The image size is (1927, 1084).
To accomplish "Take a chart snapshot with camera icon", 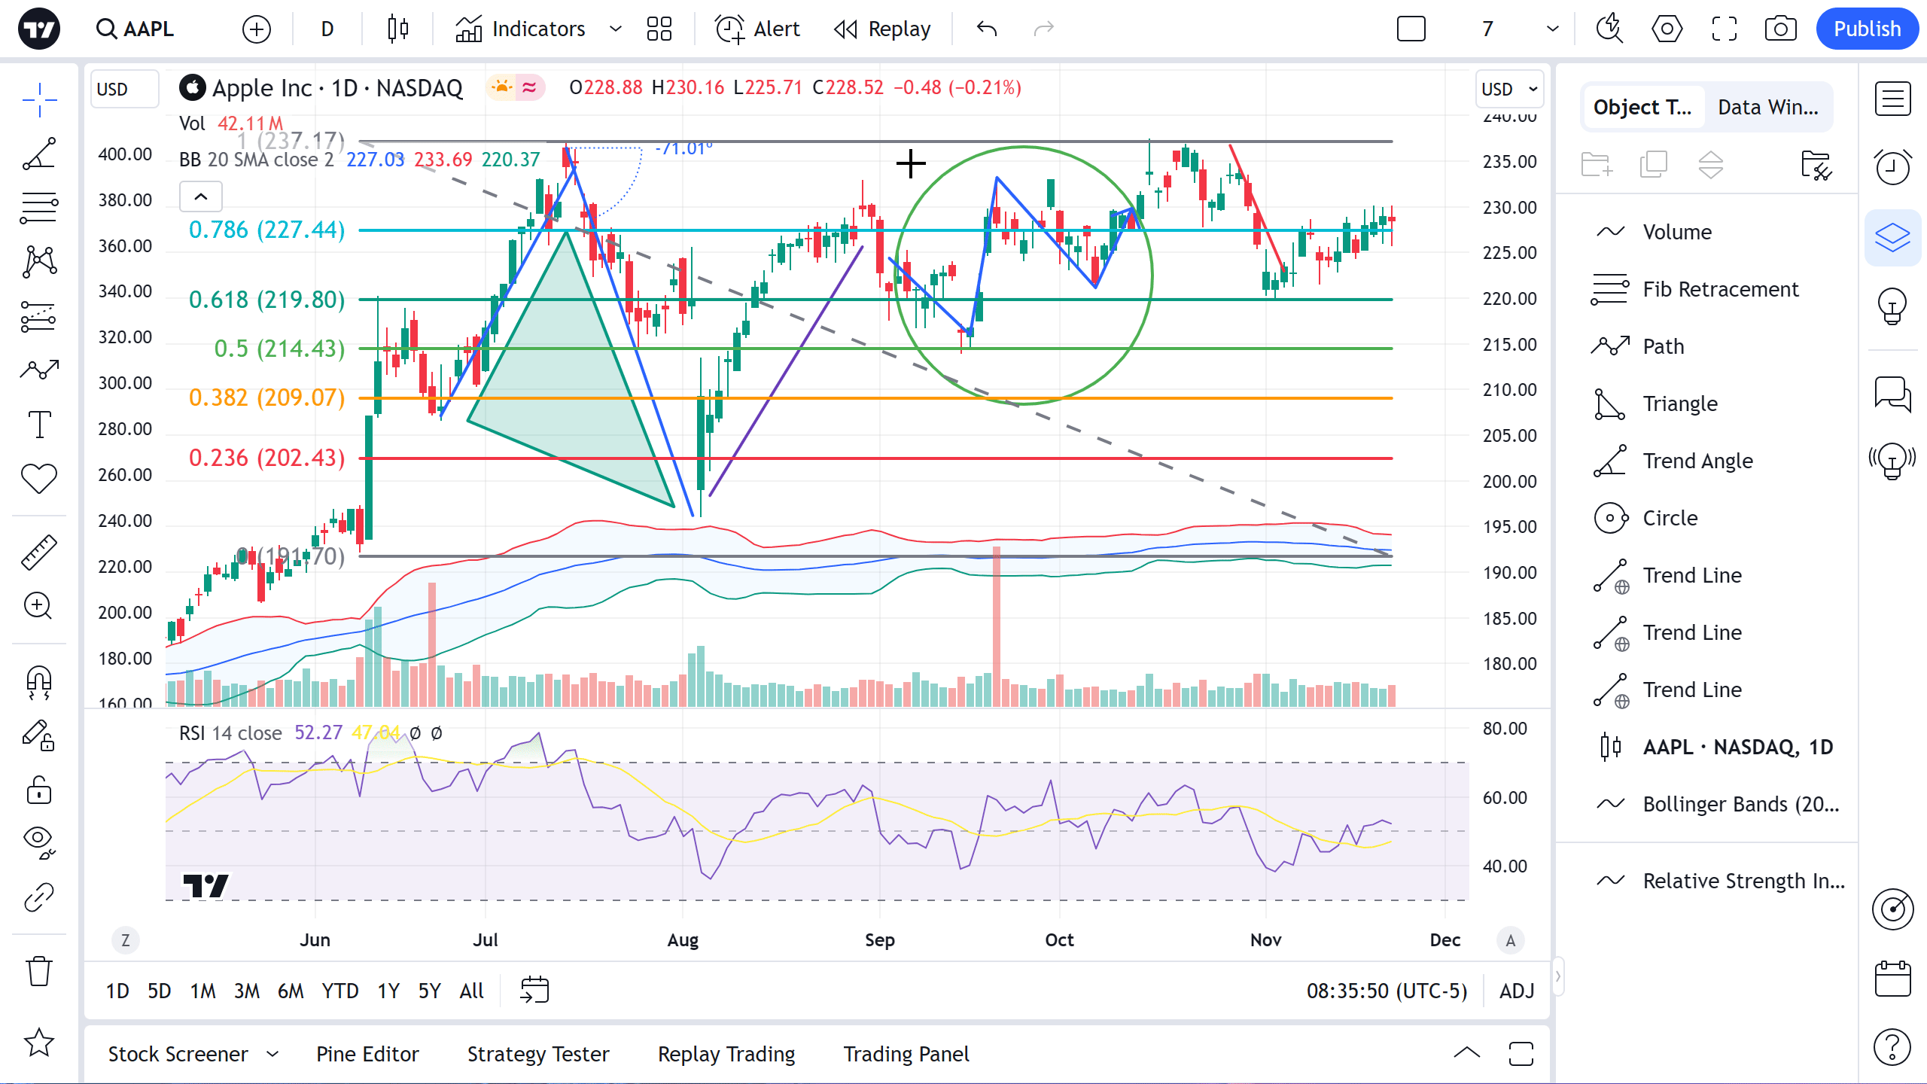I will coord(1780,29).
